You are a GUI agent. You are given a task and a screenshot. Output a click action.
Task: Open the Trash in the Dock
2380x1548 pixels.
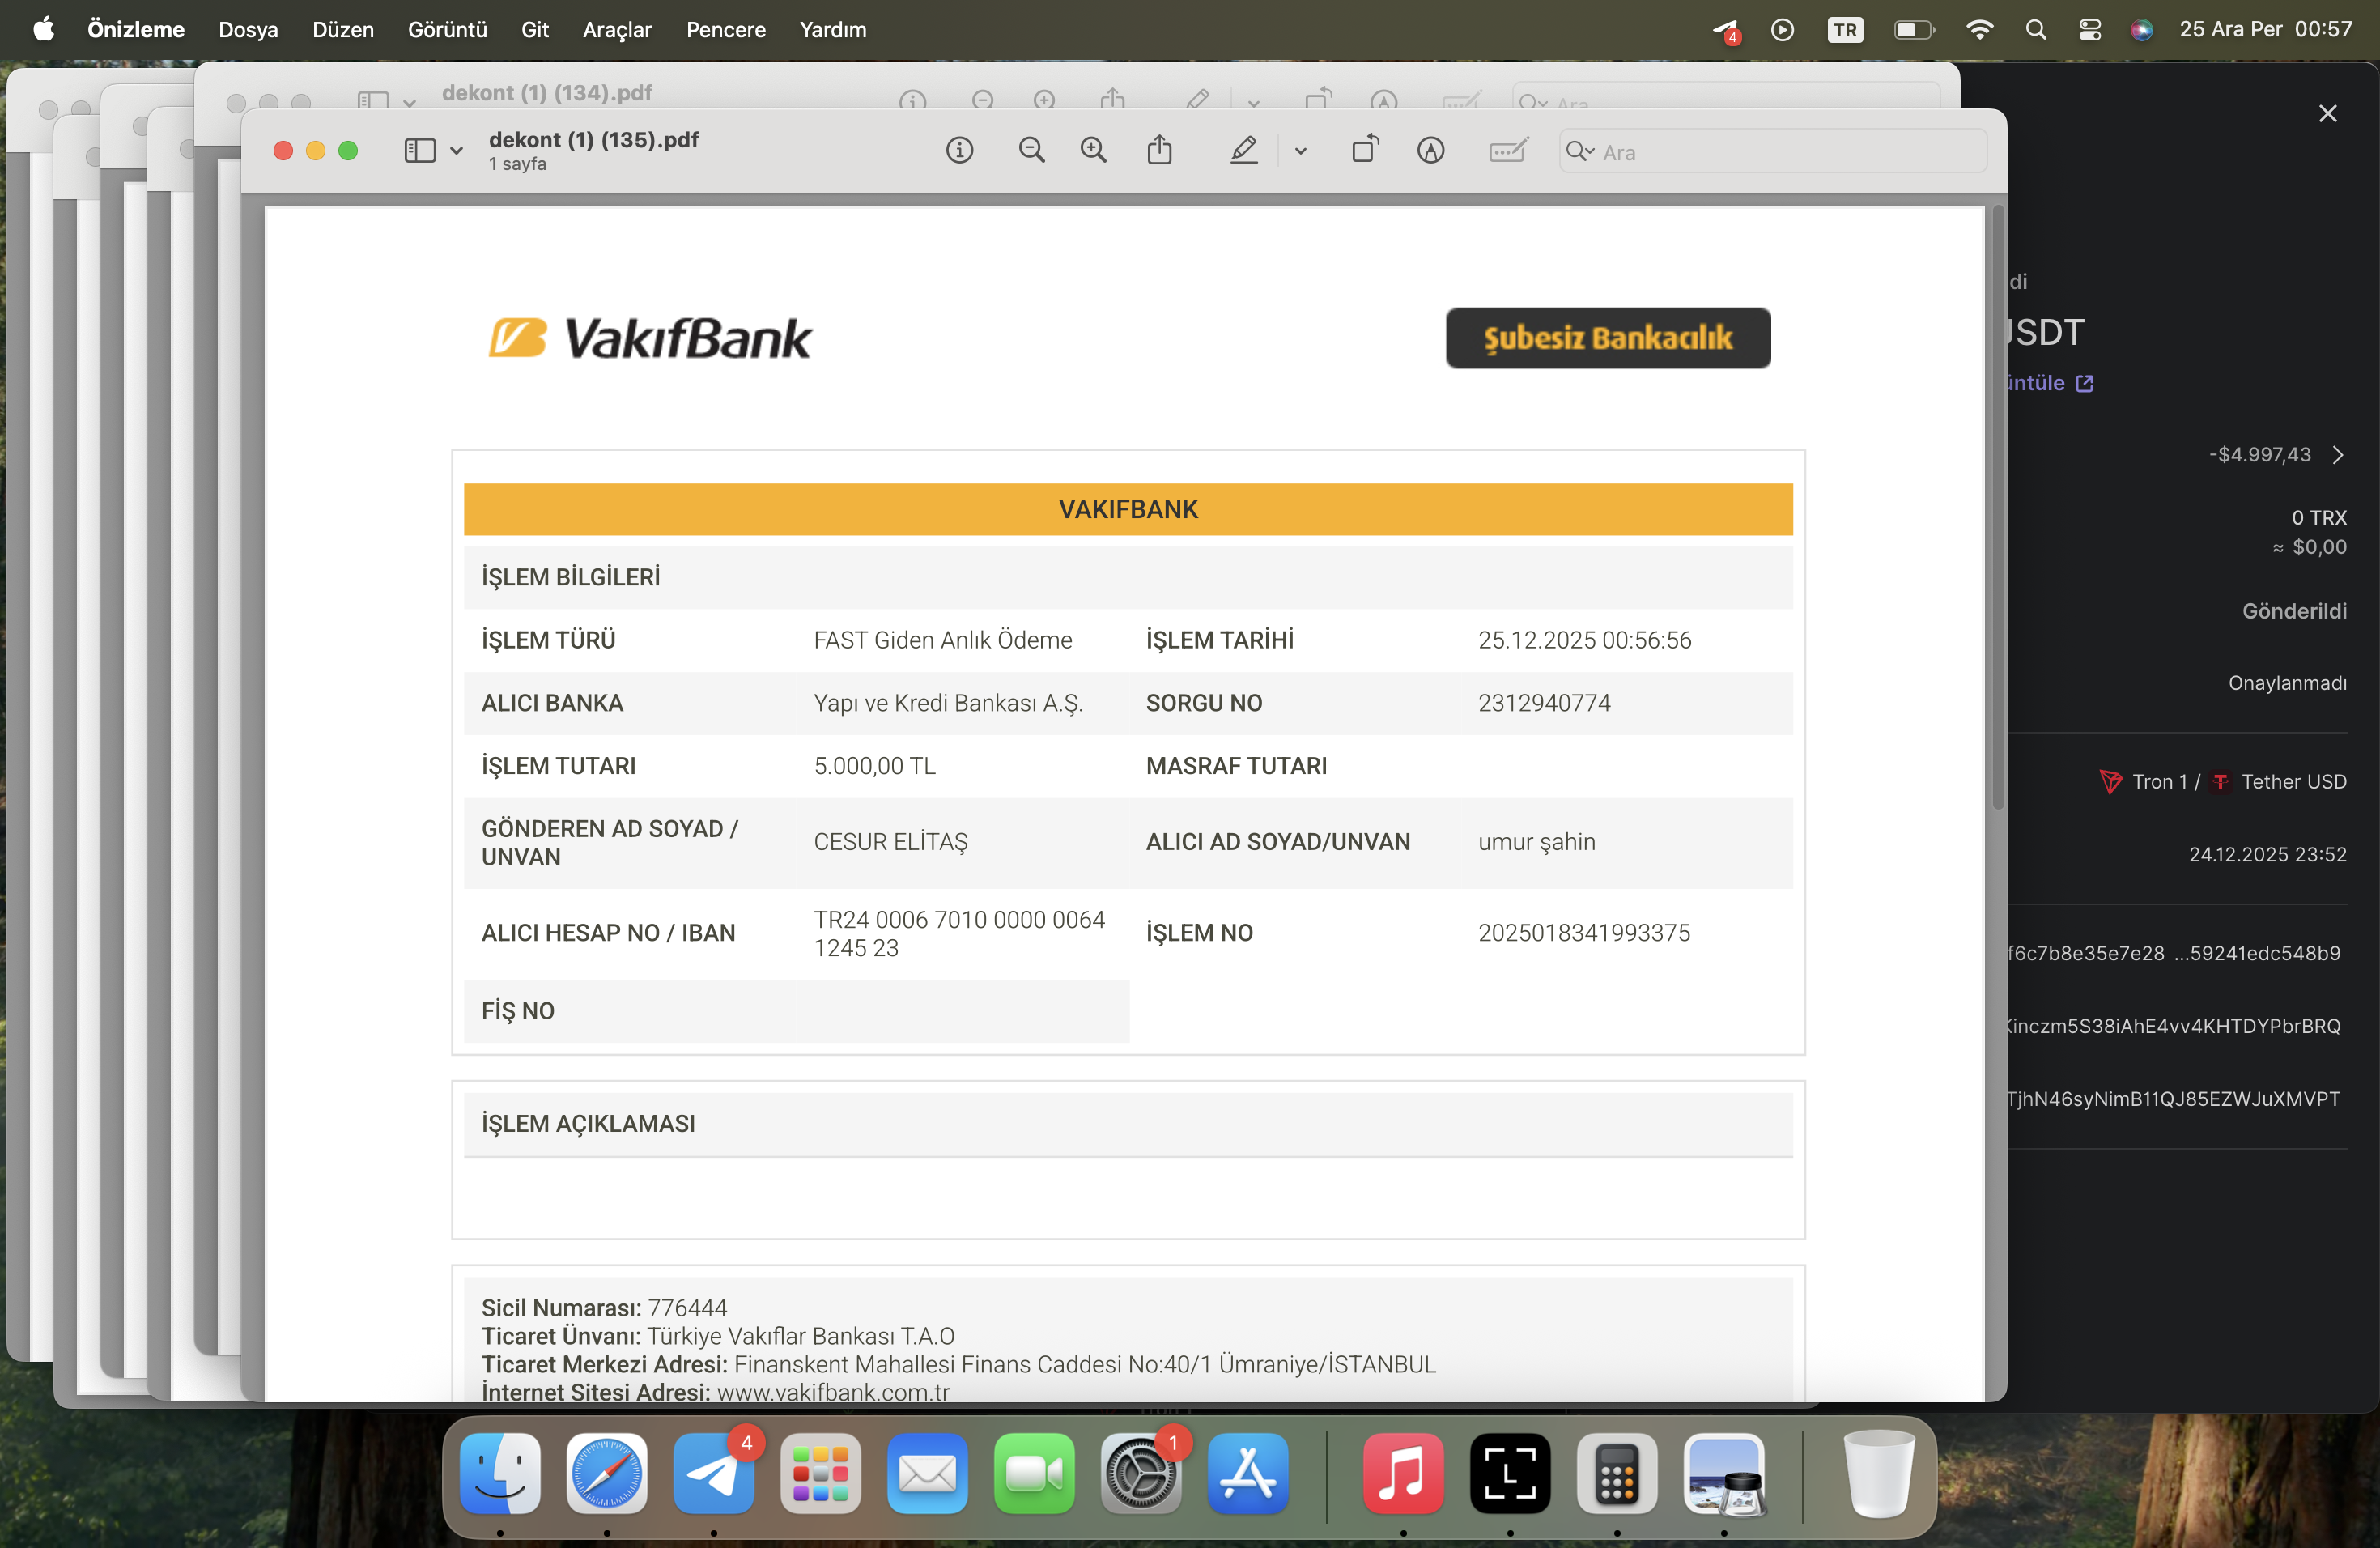(1878, 1474)
